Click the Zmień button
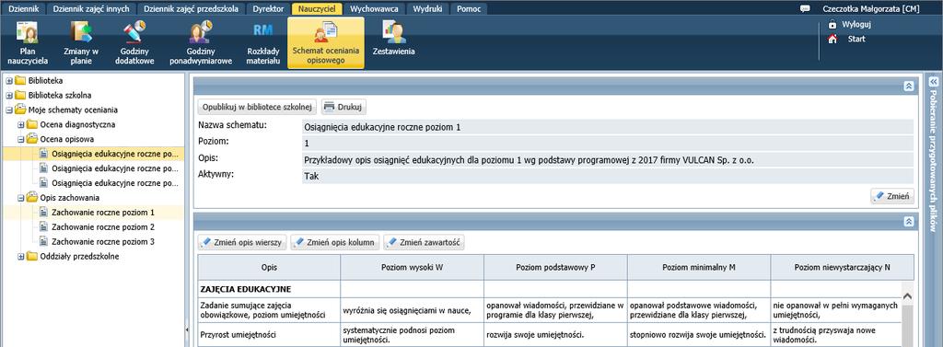 pyautogui.click(x=892, y=196)
